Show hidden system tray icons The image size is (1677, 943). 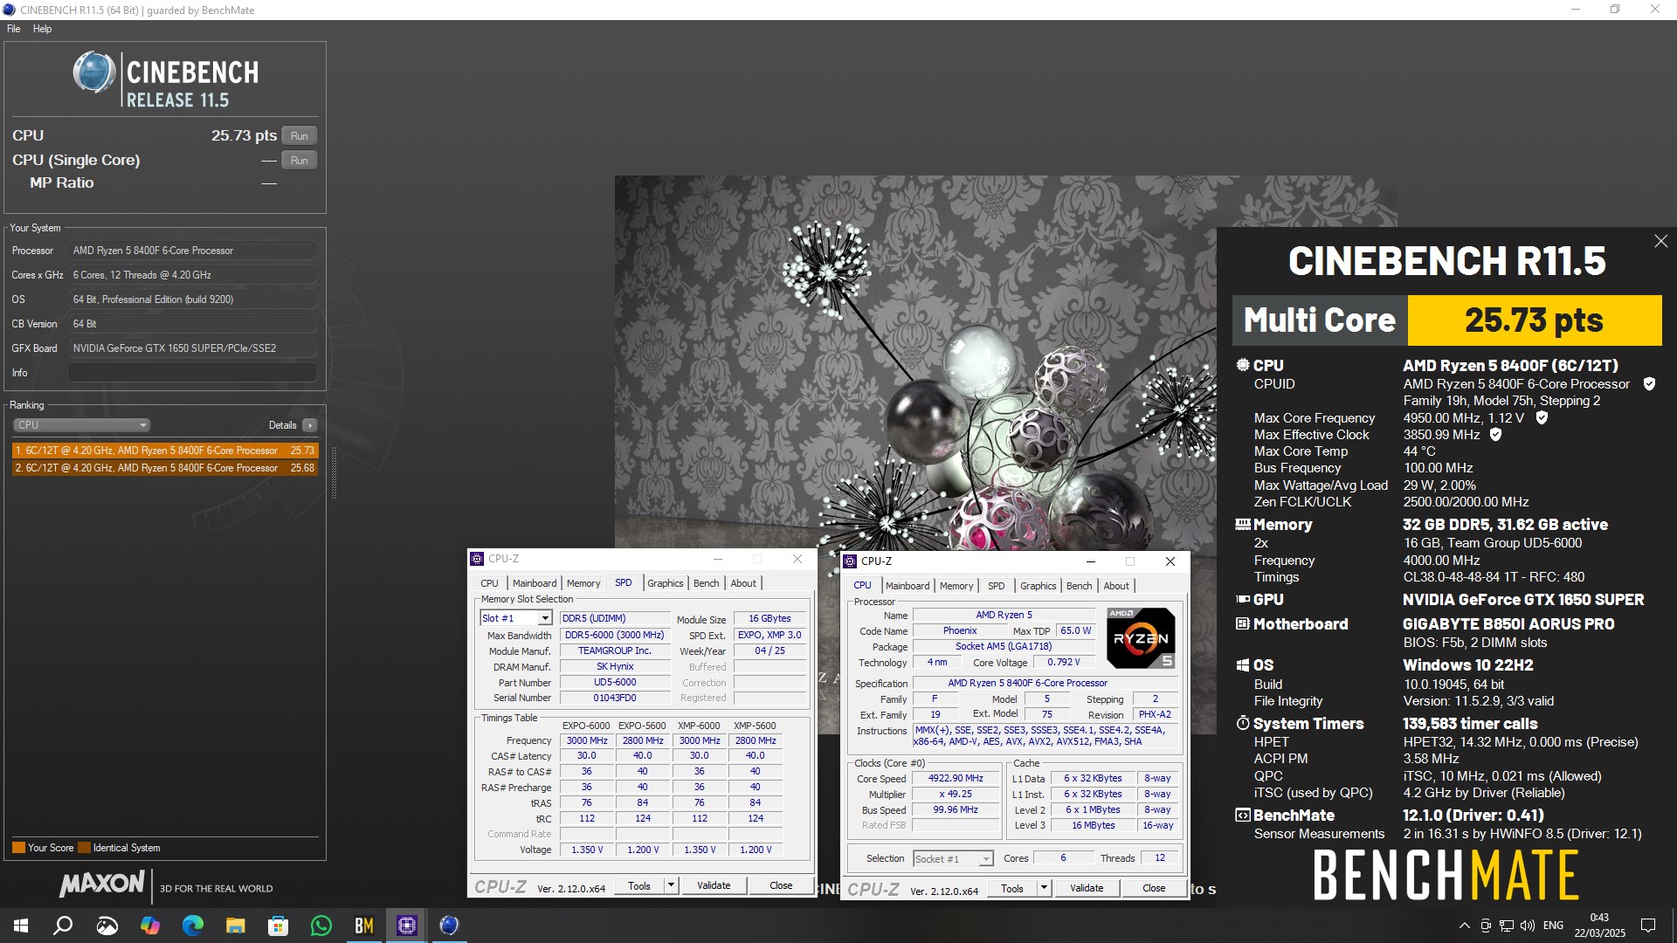(x=1464, y=926)
